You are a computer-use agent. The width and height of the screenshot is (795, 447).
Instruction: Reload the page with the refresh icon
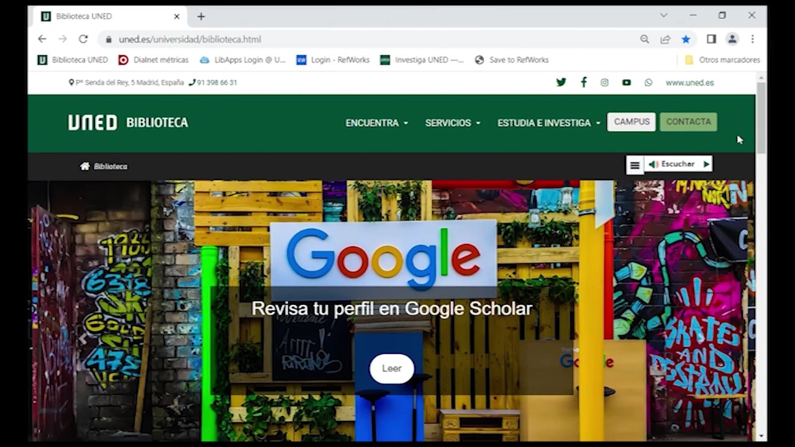(x=83, y=39)
